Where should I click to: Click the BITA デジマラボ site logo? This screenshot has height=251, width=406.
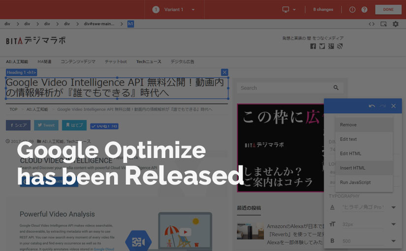click(36, 41)
